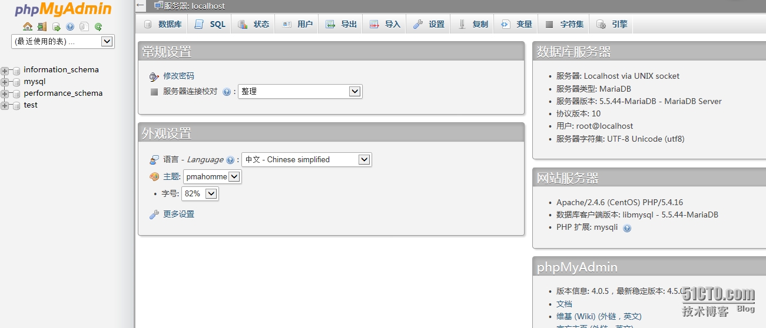The image size is (766, 328).
Task: Open server connection collation dropdown
Action: (300, 92)
